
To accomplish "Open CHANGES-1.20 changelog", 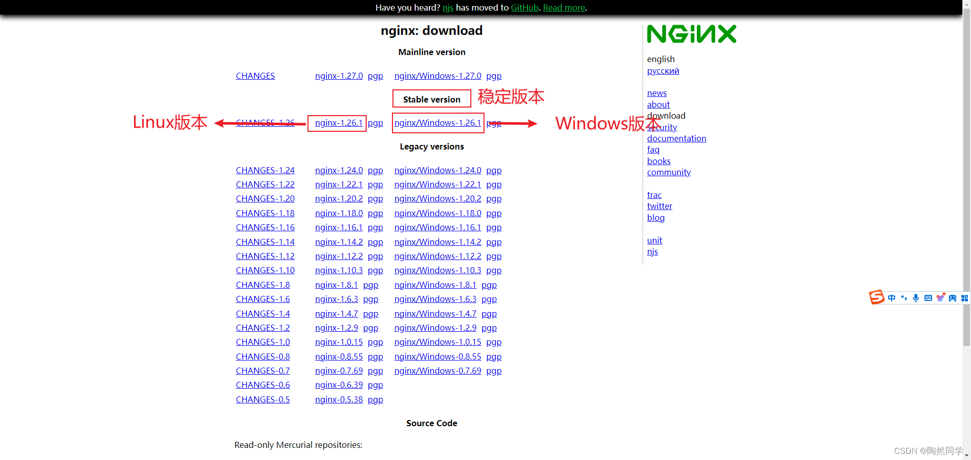I will click(265, 198).
